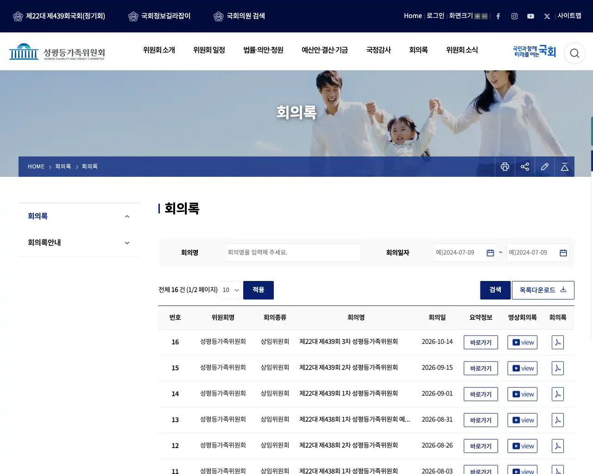Open PDF minutes for row 16

[558, 343]
